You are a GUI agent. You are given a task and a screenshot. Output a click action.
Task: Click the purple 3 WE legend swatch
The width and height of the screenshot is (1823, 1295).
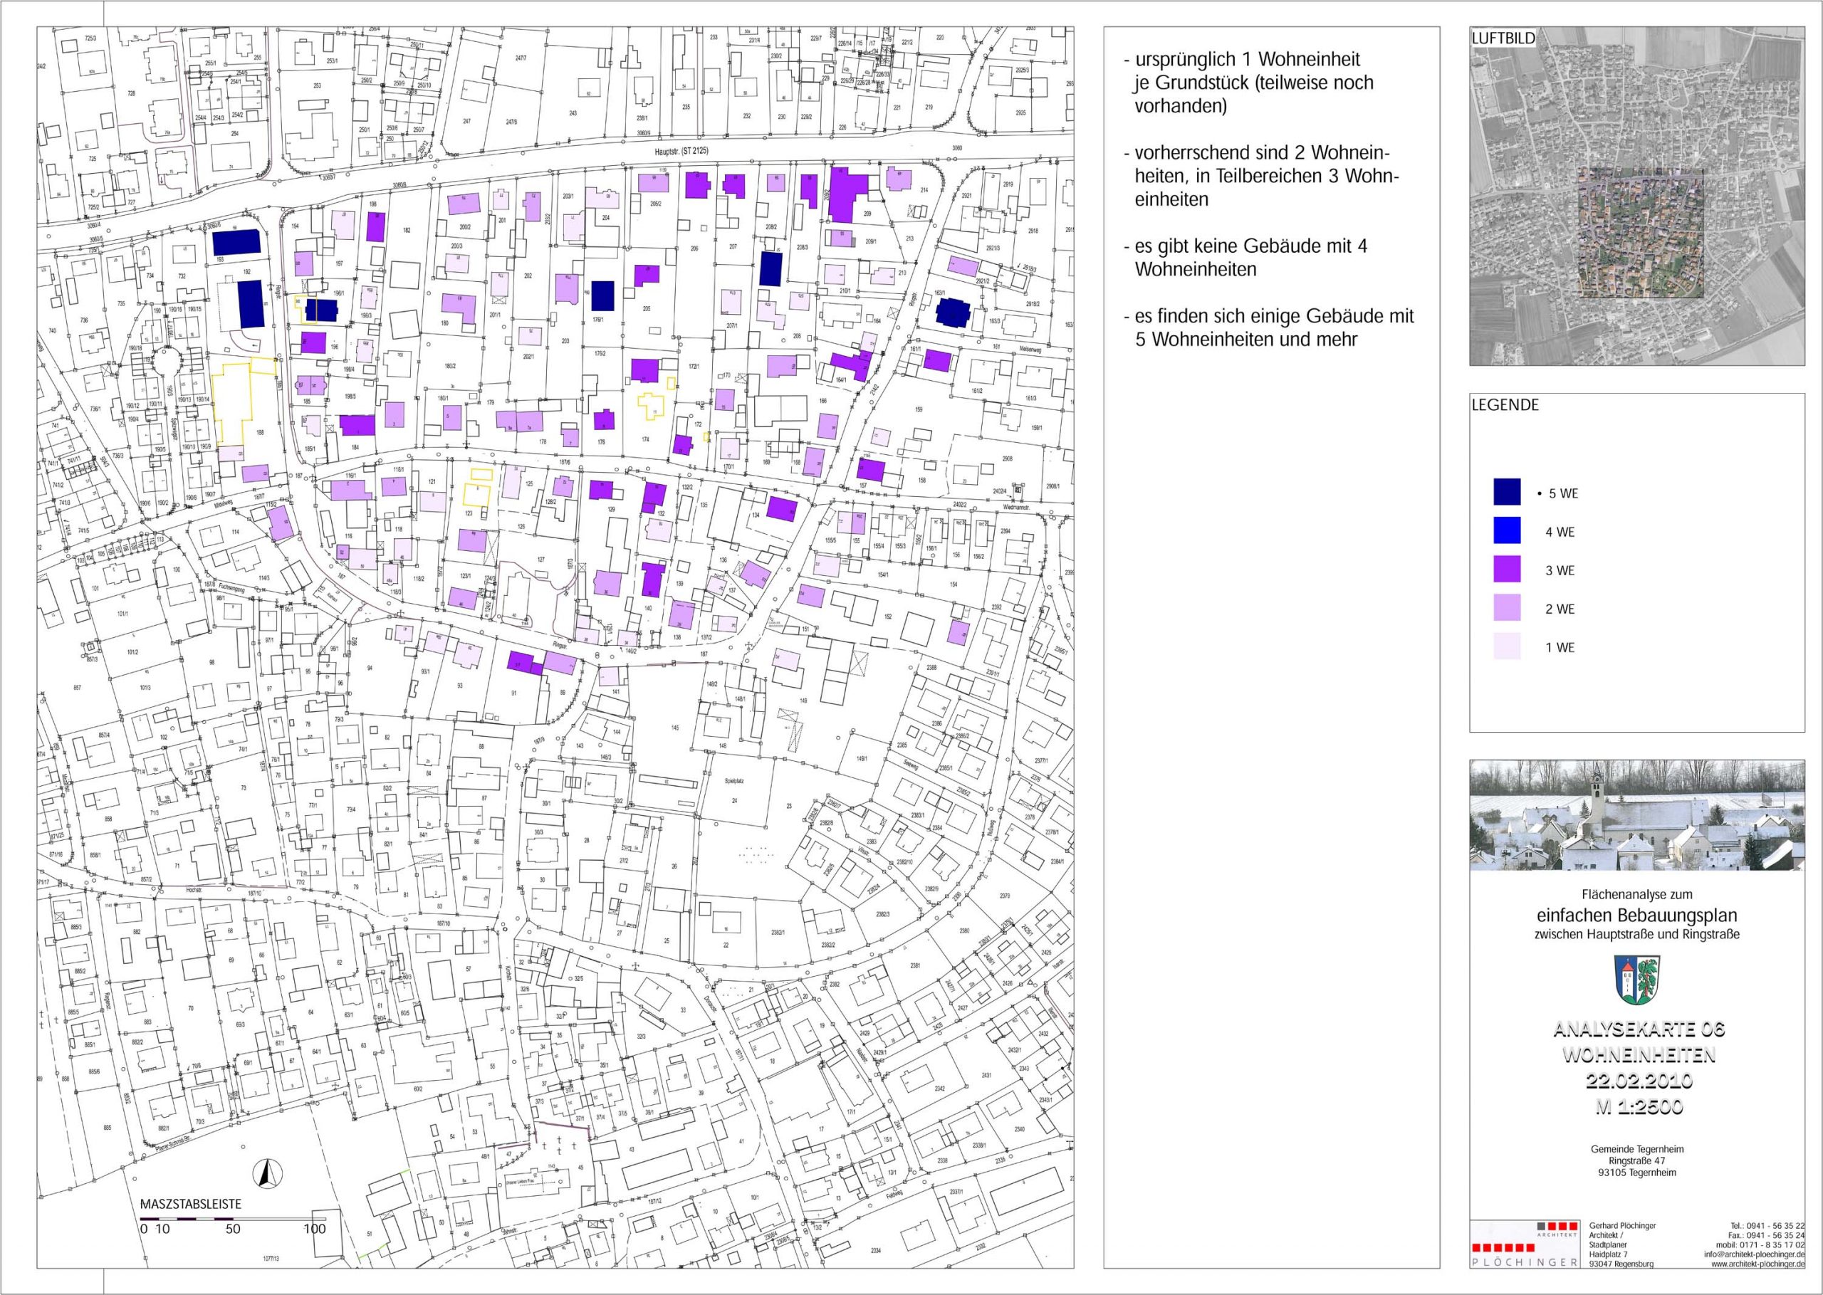click(1508, 570)
